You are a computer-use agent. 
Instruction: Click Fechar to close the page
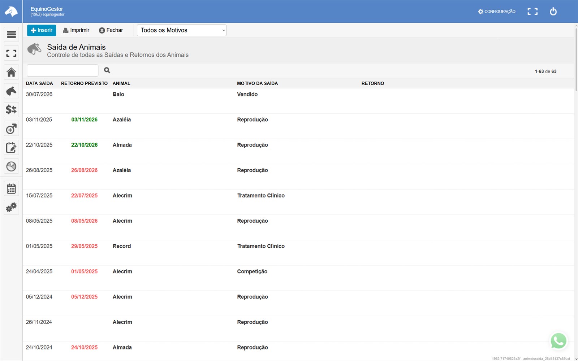coord(111,30)
